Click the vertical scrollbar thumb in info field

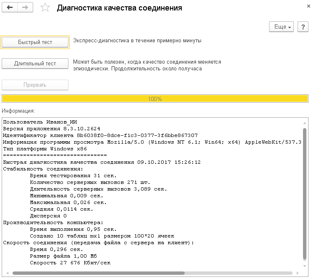coord(305,193)
